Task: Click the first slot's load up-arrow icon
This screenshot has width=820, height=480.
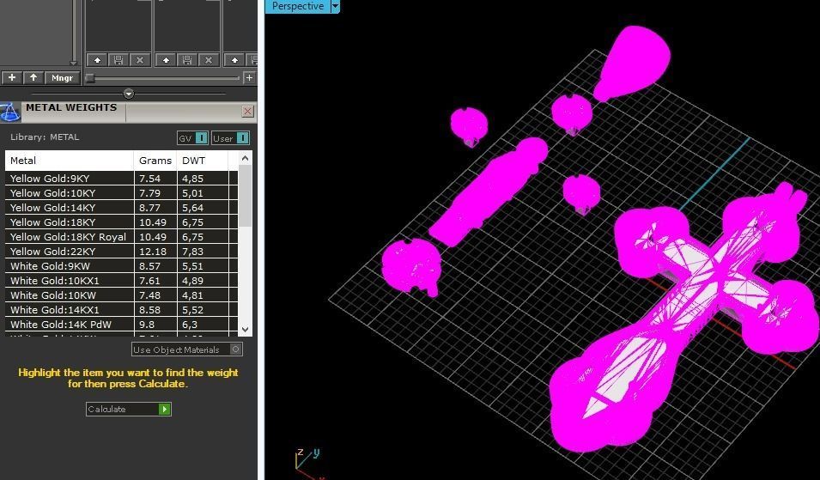Action: pyautogui.click(x=97, y=60)
